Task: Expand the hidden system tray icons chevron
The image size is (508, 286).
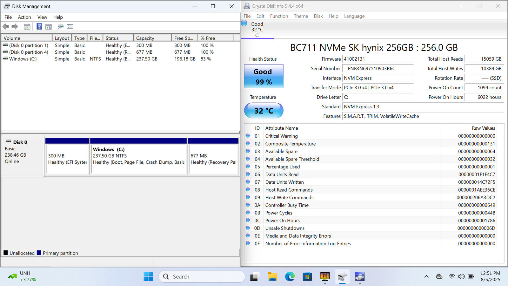Action: (x=426, y=276)
